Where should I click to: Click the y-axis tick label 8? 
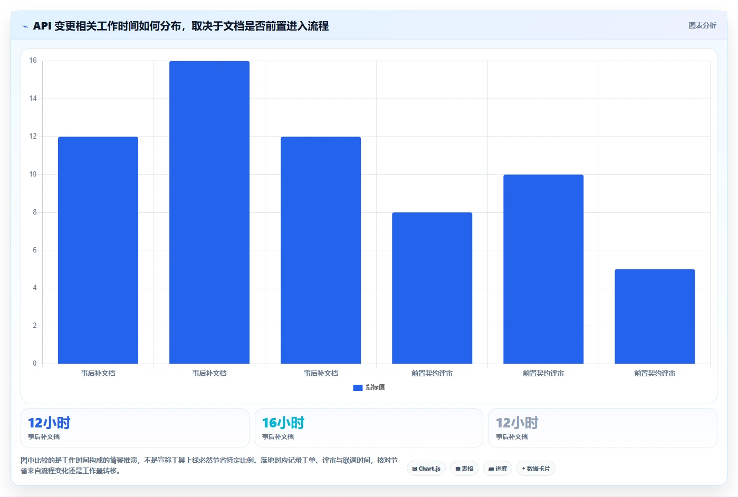(35, 212)
